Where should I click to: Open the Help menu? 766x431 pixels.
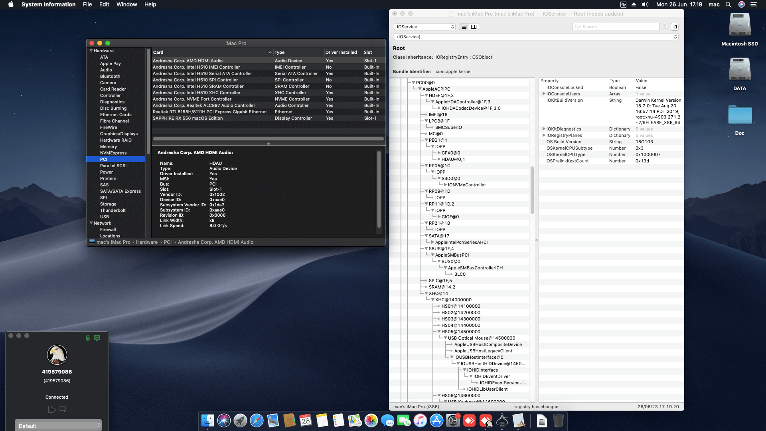[150, 4]
